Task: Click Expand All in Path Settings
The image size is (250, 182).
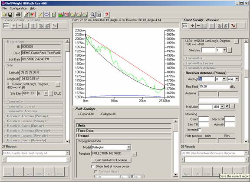Action: click(86, 114)
